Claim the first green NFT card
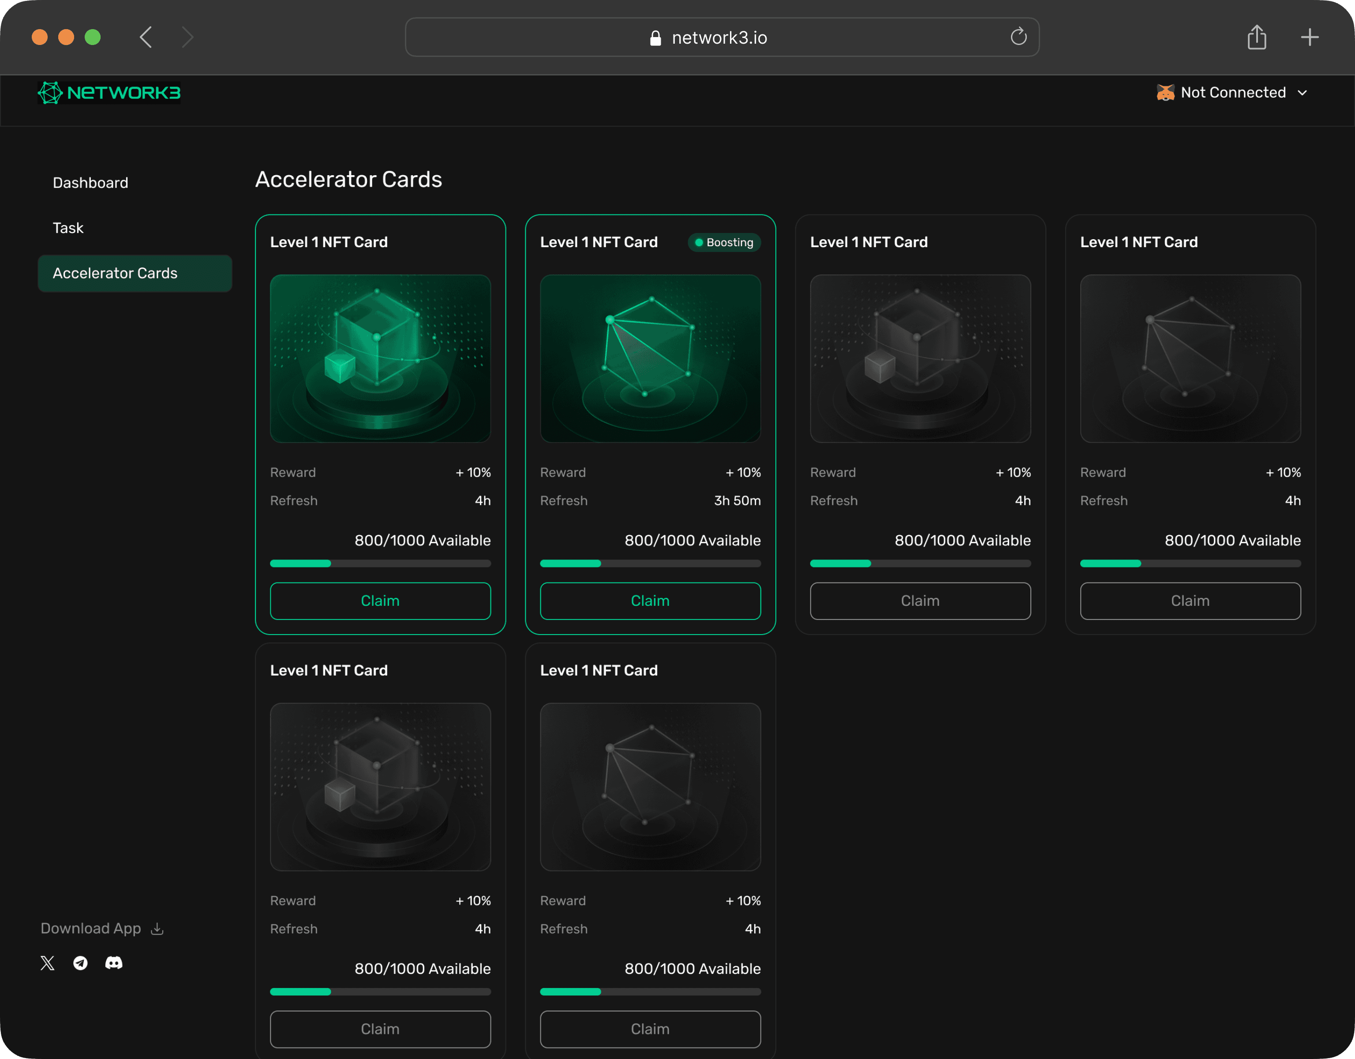 pyautogui.click(x=380, y=601)
